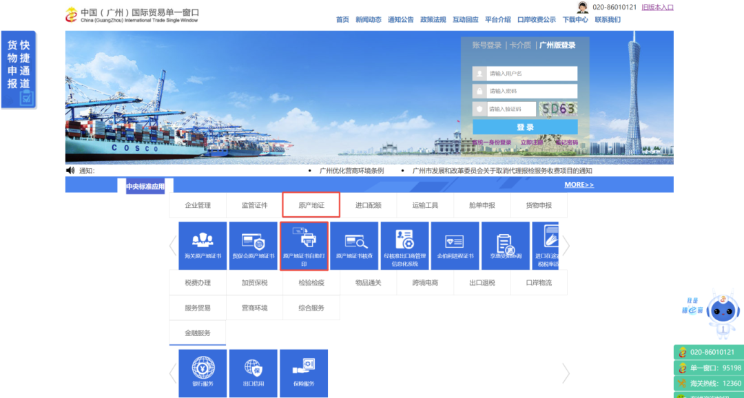The height and width of the screenshot is (398, 744).
Task: Open 银行服务 tile
Action: [x=203, y=373]
